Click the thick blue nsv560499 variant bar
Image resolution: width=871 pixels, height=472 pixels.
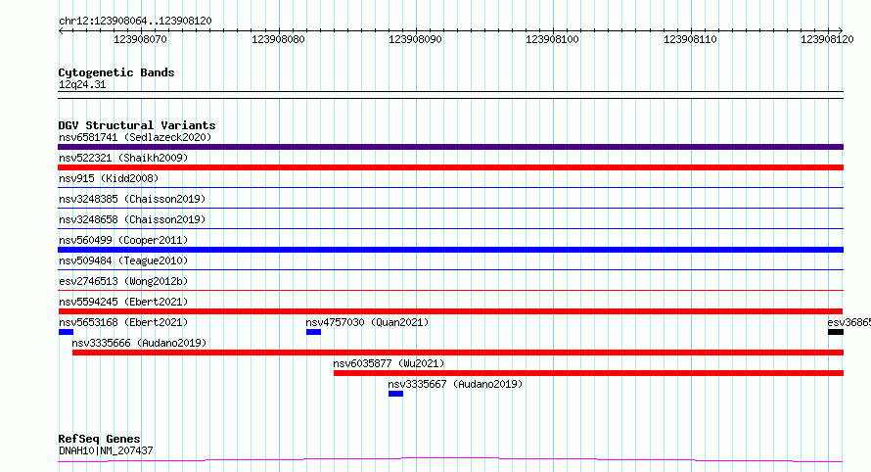click(x=450, y=250)
